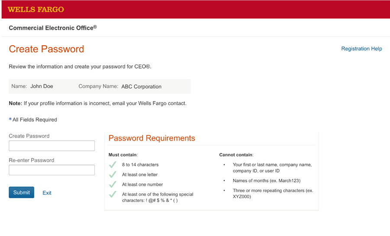
Task: Click checkmark beside 8 to 14 characters
Action: [113, 165]
